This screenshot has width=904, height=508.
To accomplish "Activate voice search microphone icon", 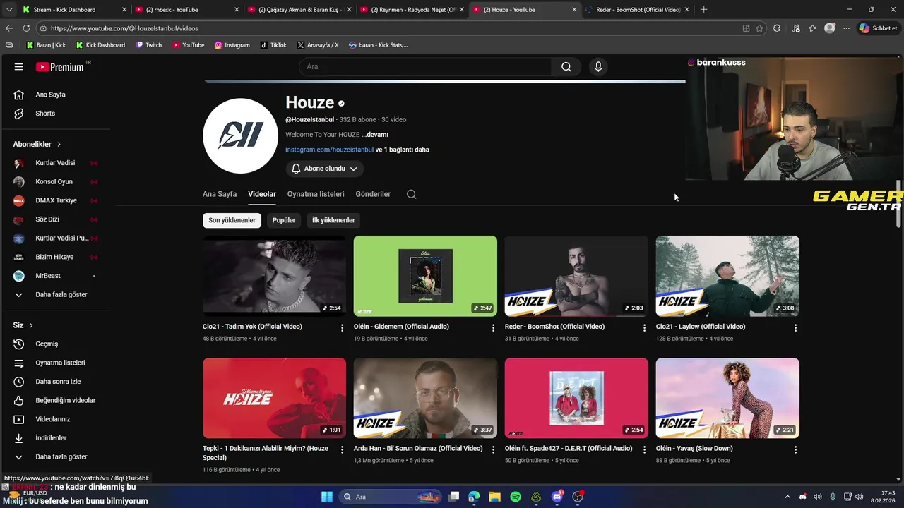I will coord(598,67).
